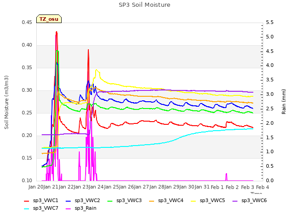Click the 0.25 left axis tick label

pos(27,113)
